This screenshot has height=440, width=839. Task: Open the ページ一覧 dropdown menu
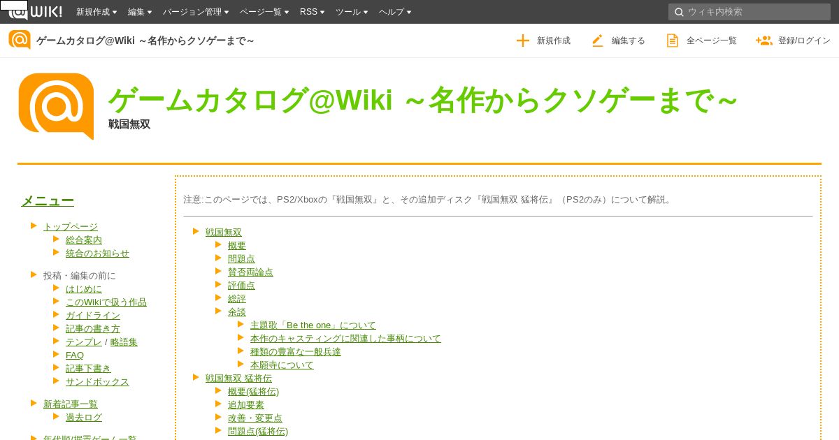(264, 12)
